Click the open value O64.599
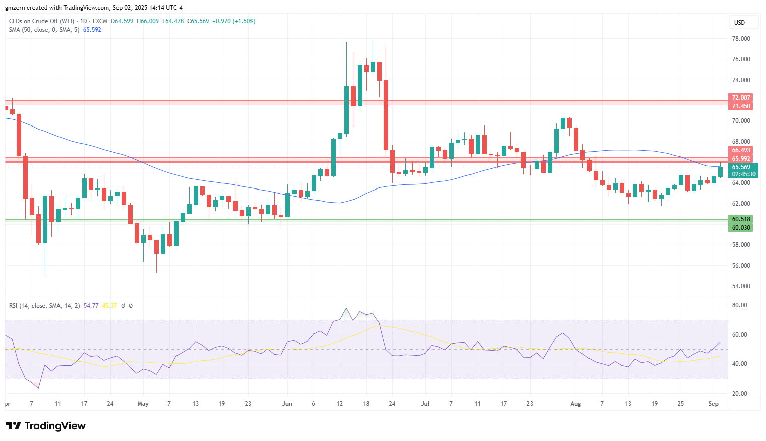 [x=122, y=21]
